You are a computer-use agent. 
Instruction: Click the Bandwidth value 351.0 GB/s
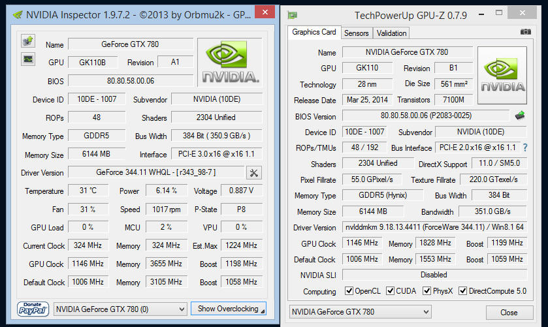click(x=492, y=211)
